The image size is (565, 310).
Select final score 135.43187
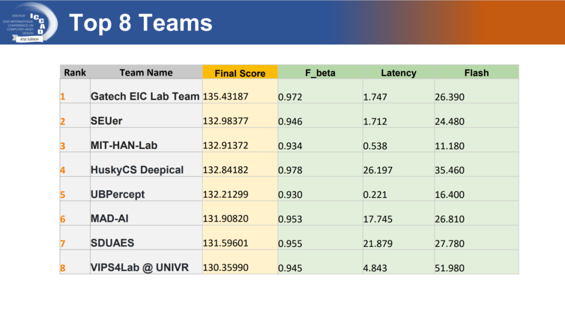[225, 97]
